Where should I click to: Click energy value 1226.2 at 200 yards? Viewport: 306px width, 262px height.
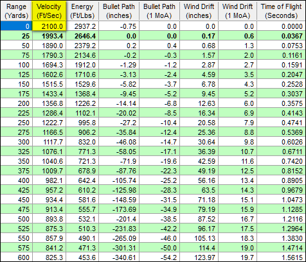pos(82,103)
